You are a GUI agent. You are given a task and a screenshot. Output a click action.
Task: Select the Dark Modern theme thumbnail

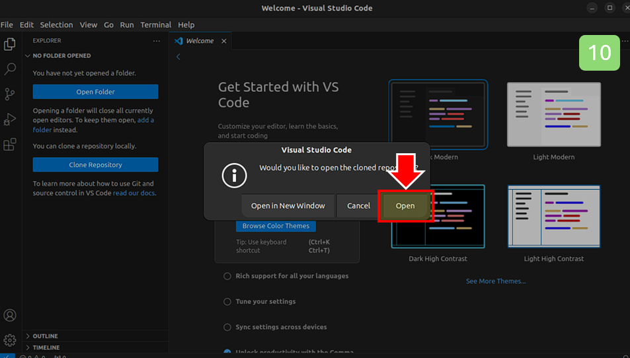coord(438,114)
